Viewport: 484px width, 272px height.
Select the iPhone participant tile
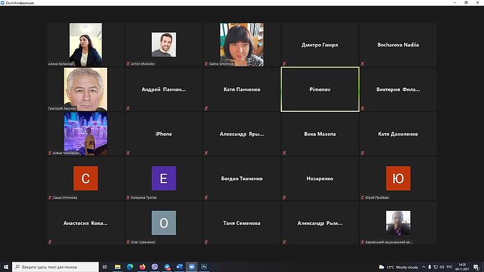tap(163, 134)
